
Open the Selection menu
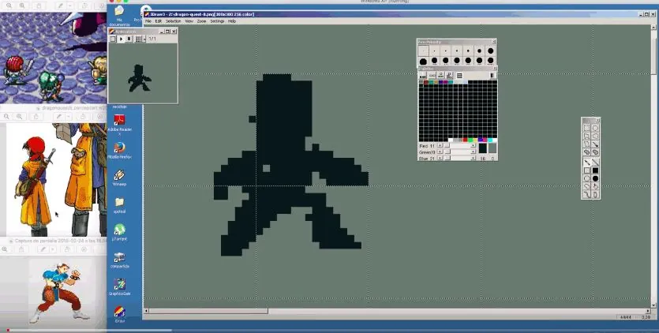[x=173, y=21]
